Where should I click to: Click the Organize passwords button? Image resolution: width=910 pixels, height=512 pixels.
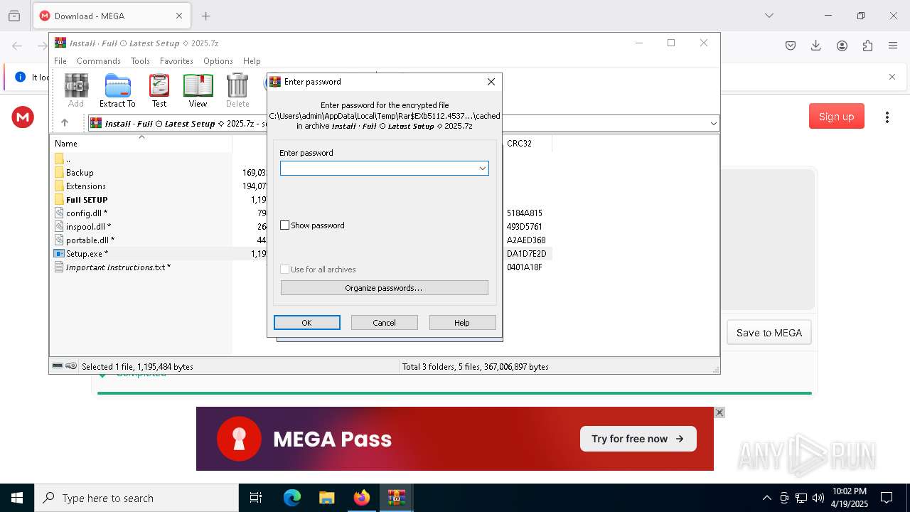[x=385, y=288]
